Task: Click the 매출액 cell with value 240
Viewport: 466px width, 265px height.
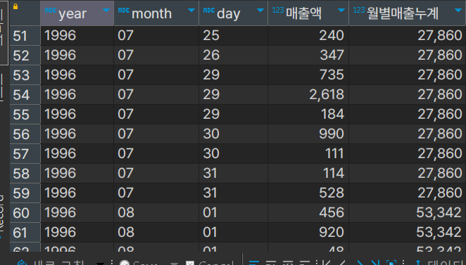Action: click(x=308, y=36)
